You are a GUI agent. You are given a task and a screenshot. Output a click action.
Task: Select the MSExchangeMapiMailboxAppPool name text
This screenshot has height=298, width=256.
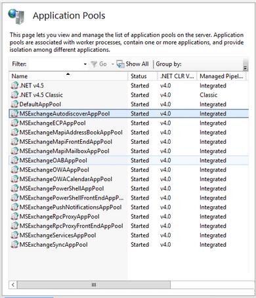point(64,151)
